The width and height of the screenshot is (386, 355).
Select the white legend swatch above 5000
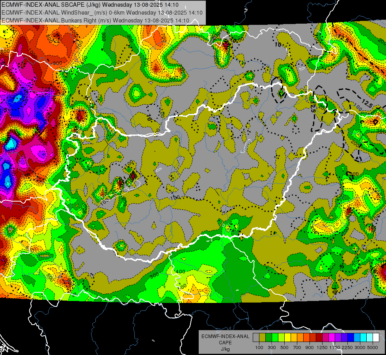[376, 338]
